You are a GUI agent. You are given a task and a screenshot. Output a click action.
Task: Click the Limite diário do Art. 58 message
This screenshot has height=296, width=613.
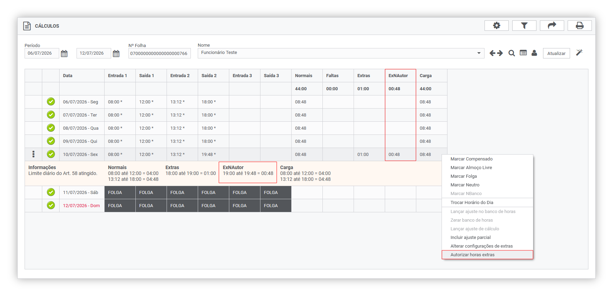[x=63, y=174]
